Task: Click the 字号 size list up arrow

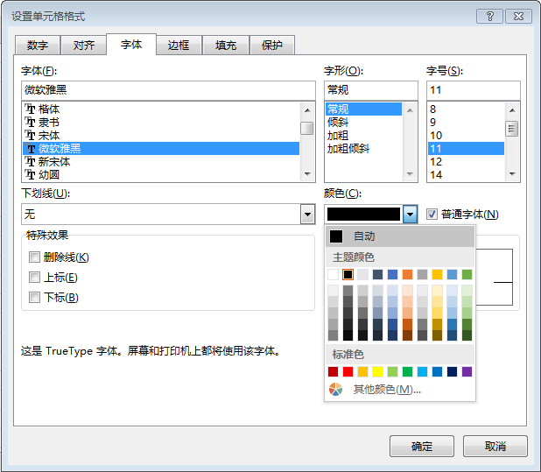Action: coord(512,110)
